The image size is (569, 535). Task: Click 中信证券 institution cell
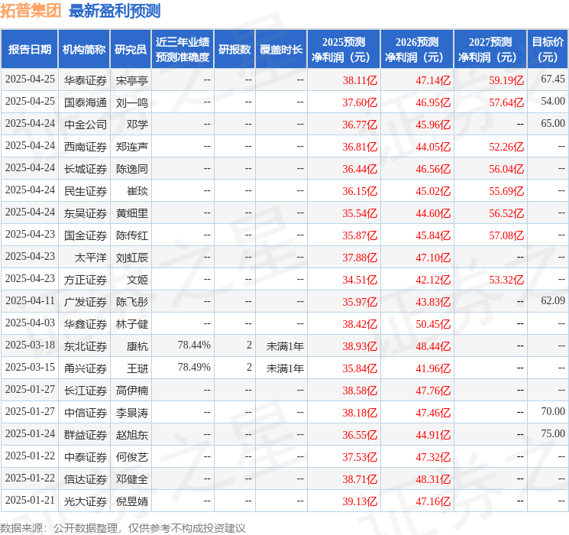[86, 413]
